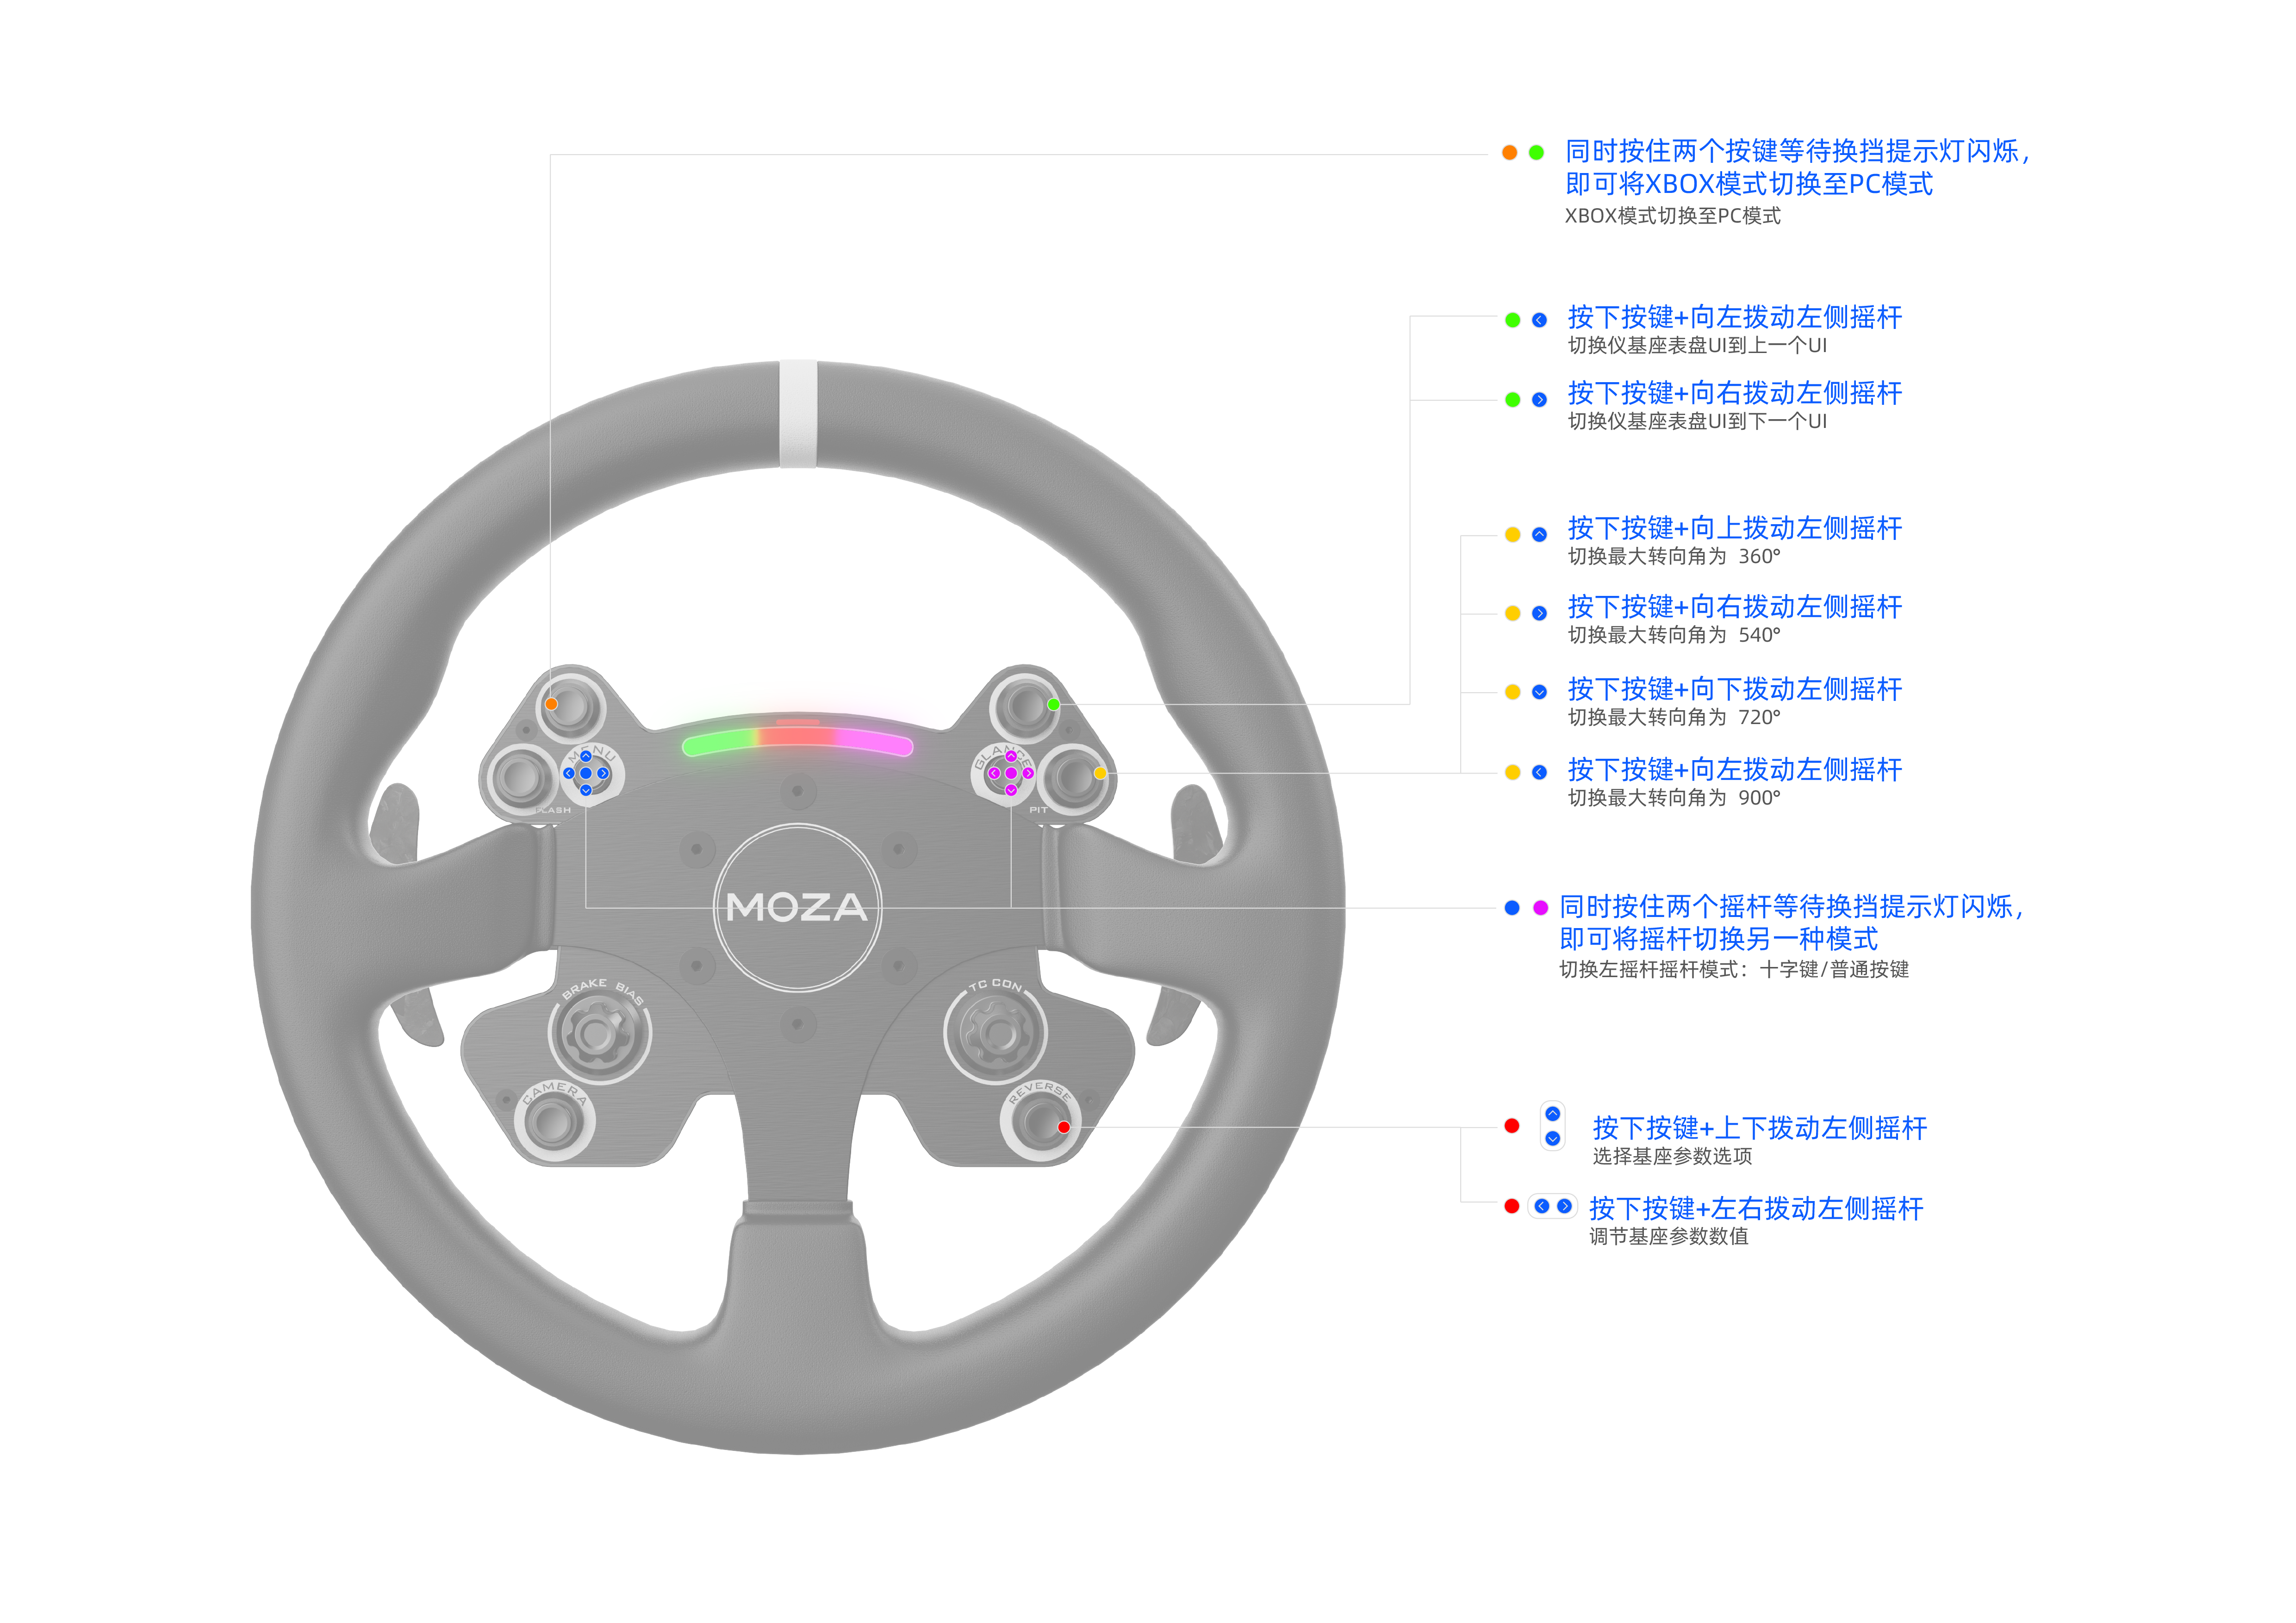
Task: Click the blue center dot of the MENU joystick
Action: [586, 774]
